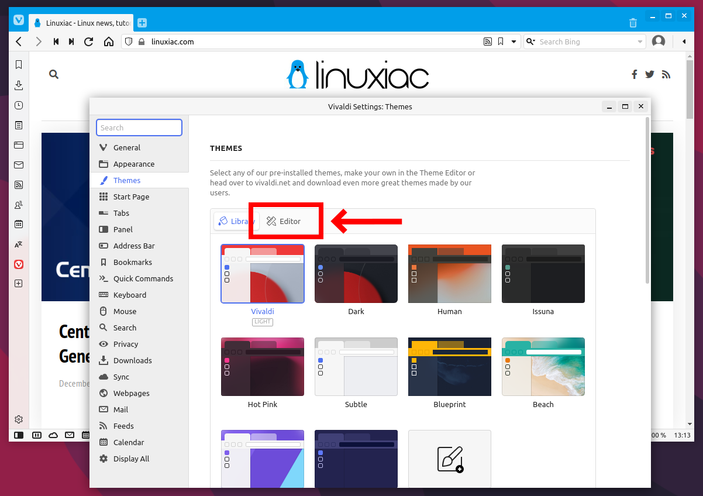The width and height of the screenshot is (703, 496).
Task: Bookmark this page from address bar
Action: click(x=501, y=42)
